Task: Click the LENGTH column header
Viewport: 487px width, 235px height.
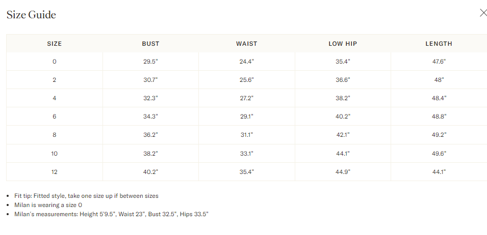Action: point(439,44)
